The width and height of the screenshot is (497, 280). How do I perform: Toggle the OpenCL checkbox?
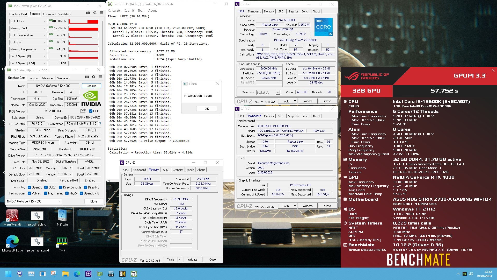point(30,187)
